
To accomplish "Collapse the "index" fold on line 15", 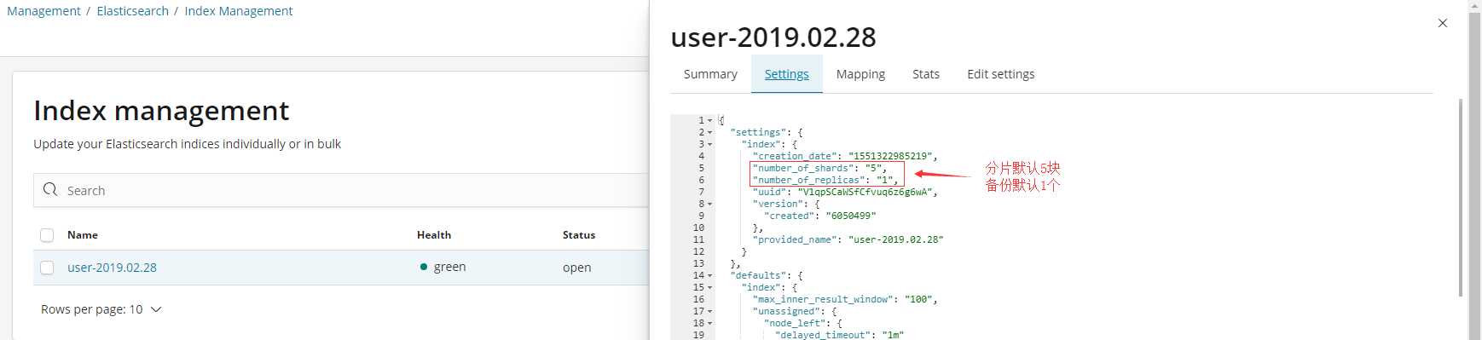I will tap(709, 287).
